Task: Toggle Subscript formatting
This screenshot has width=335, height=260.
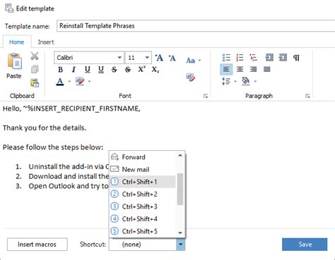Action: click(x=155, y=70)
